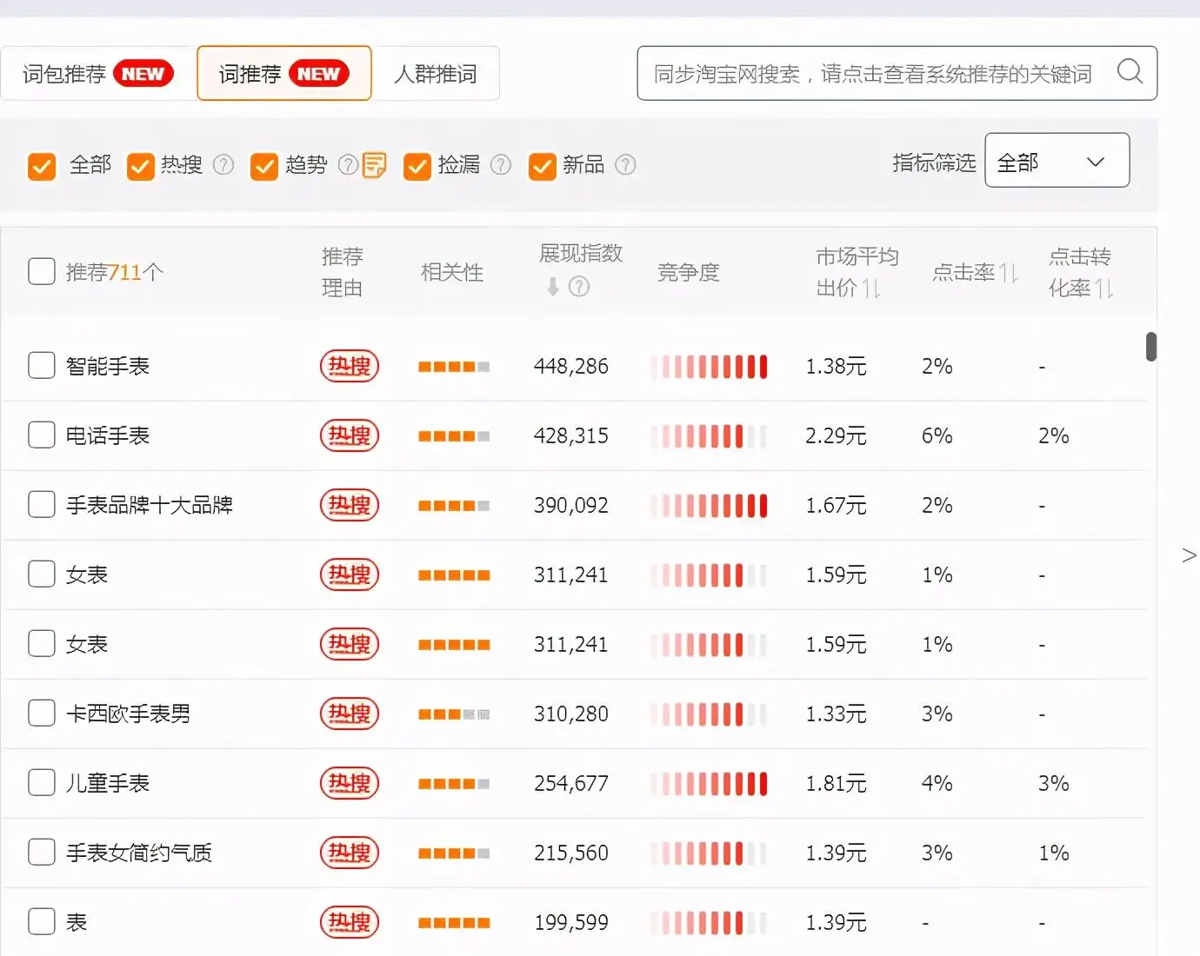Click the 199,599 impression value
Viewport: 1200px width, 956px height.
571,922
